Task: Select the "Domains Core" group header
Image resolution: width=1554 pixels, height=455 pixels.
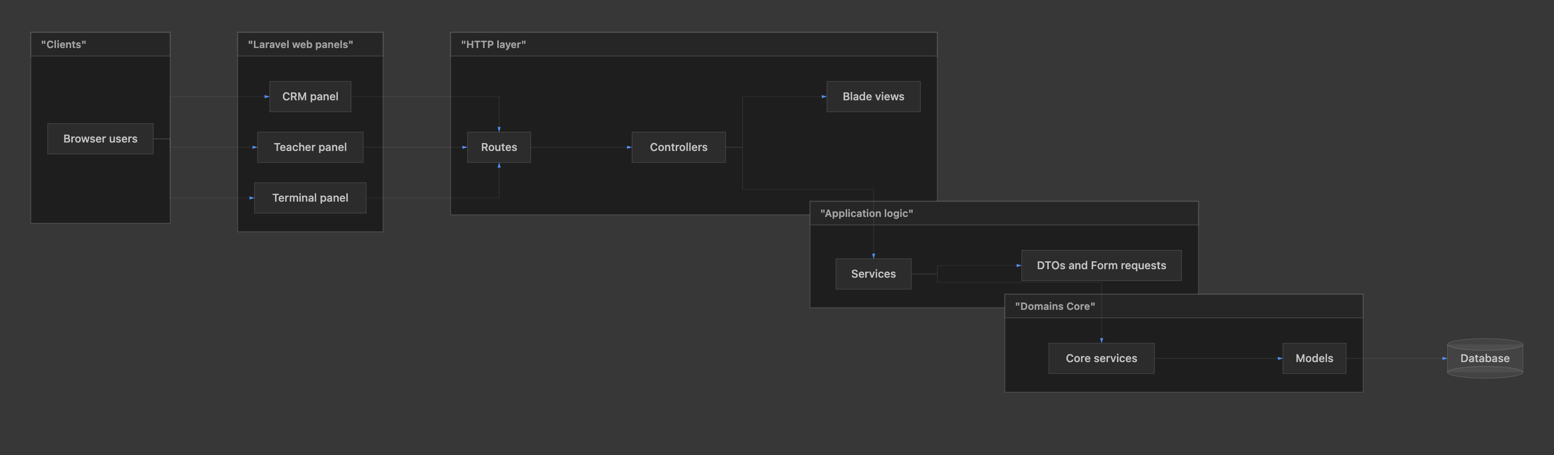Action: point(1183,307)
